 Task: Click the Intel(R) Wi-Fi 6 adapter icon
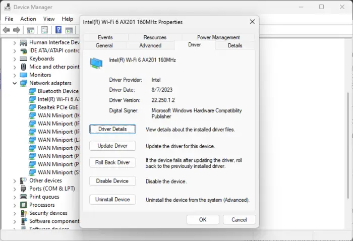(x=32, y=99)
